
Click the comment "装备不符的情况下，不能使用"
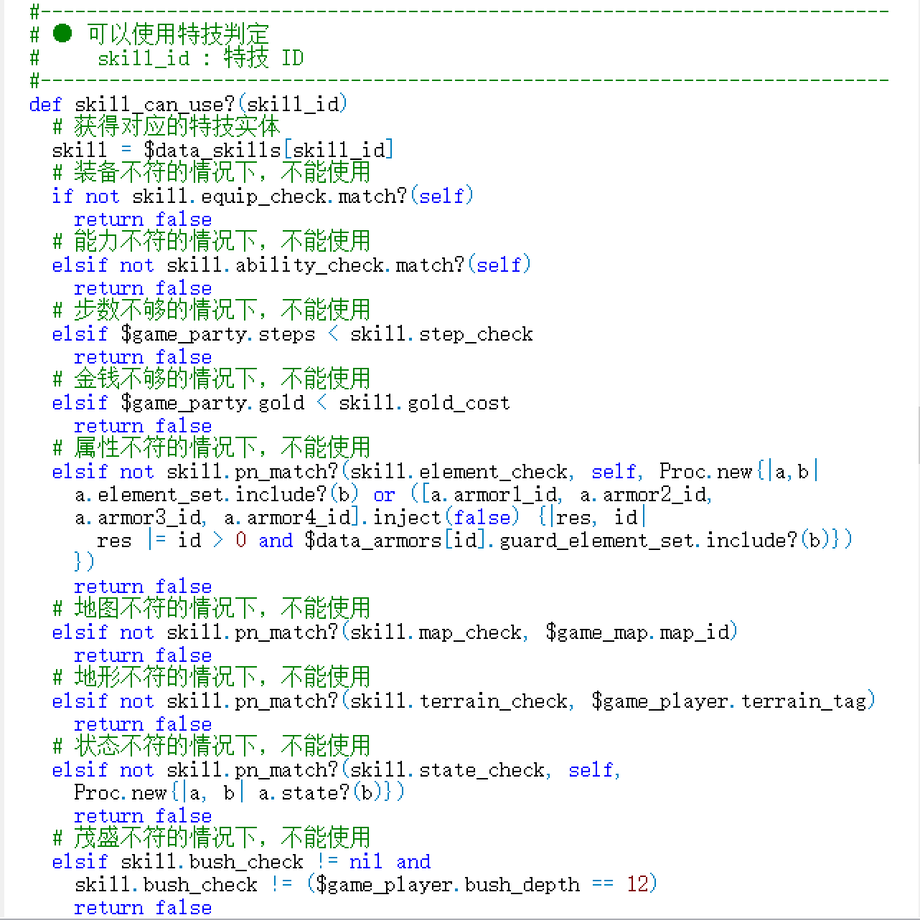pos(222,172)
